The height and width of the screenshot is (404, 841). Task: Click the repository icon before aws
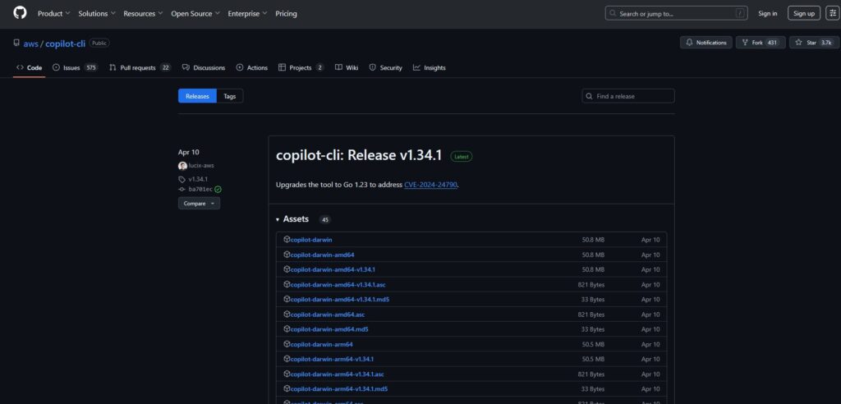16,43
